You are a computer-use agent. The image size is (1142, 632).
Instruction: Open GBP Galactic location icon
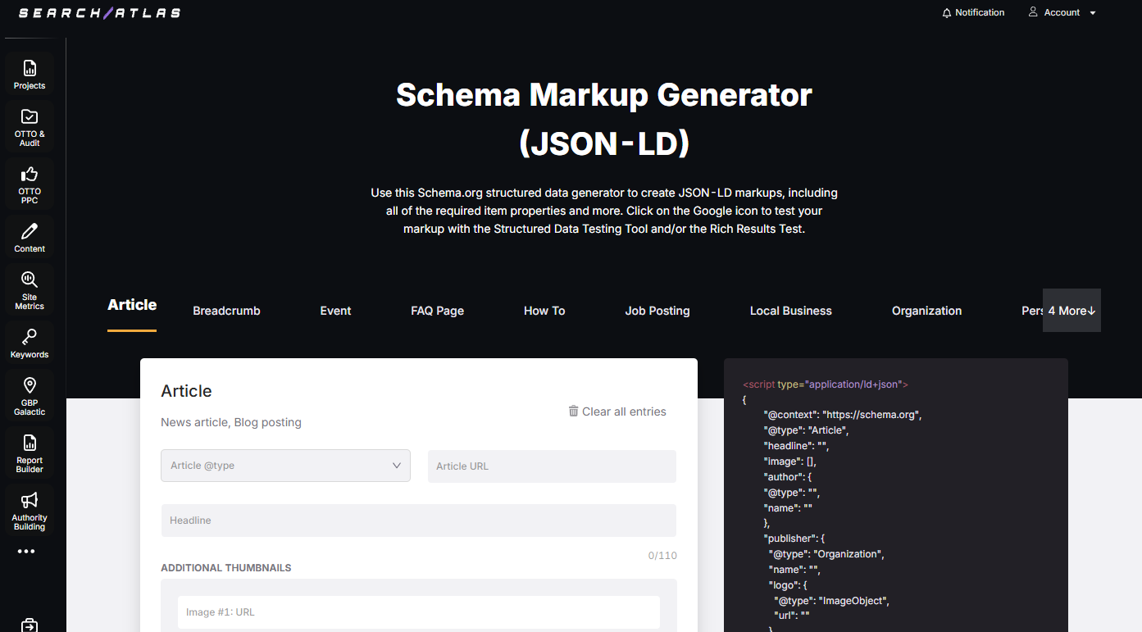coord(30,386)
